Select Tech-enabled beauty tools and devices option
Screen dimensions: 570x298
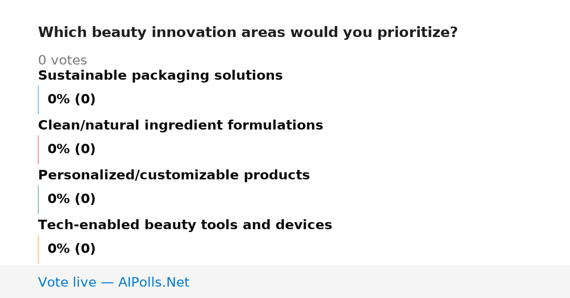tap(185, 225)
